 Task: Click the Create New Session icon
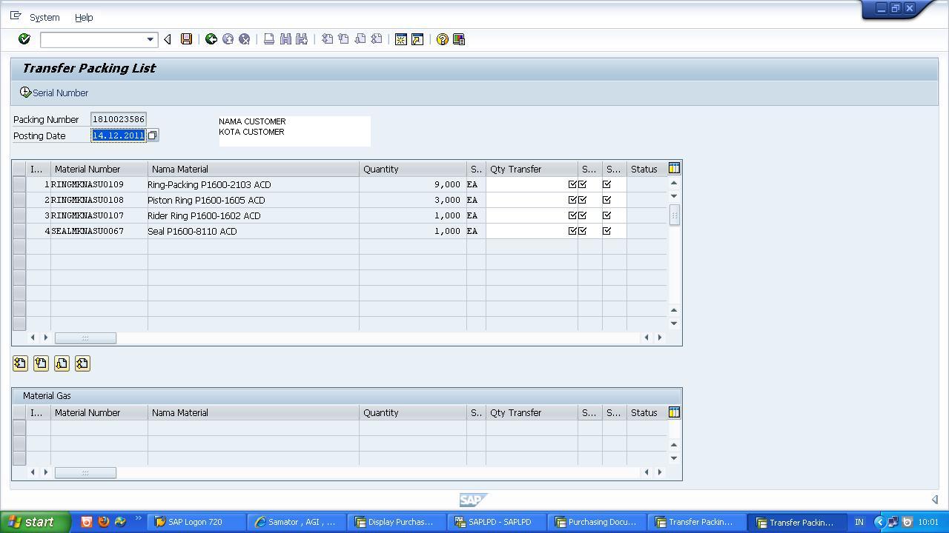click(x=401, y=39)
